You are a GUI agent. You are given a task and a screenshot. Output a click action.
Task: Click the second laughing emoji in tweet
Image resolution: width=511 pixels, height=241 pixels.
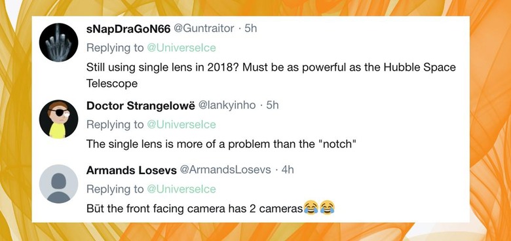[x=327, y=208]
